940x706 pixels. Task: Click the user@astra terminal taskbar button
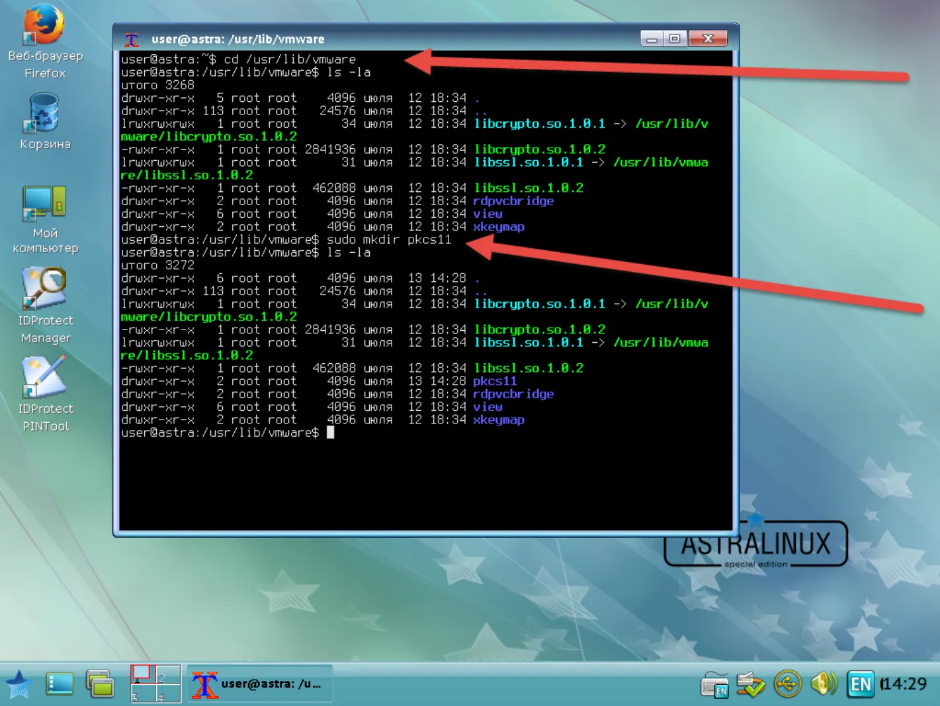pos(259,684)
